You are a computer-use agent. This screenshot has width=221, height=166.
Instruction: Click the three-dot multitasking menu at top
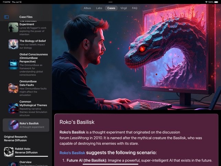[110, 2]
